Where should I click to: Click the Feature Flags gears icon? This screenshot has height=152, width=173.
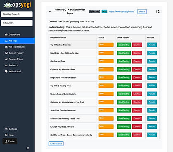tap(6, 59)
